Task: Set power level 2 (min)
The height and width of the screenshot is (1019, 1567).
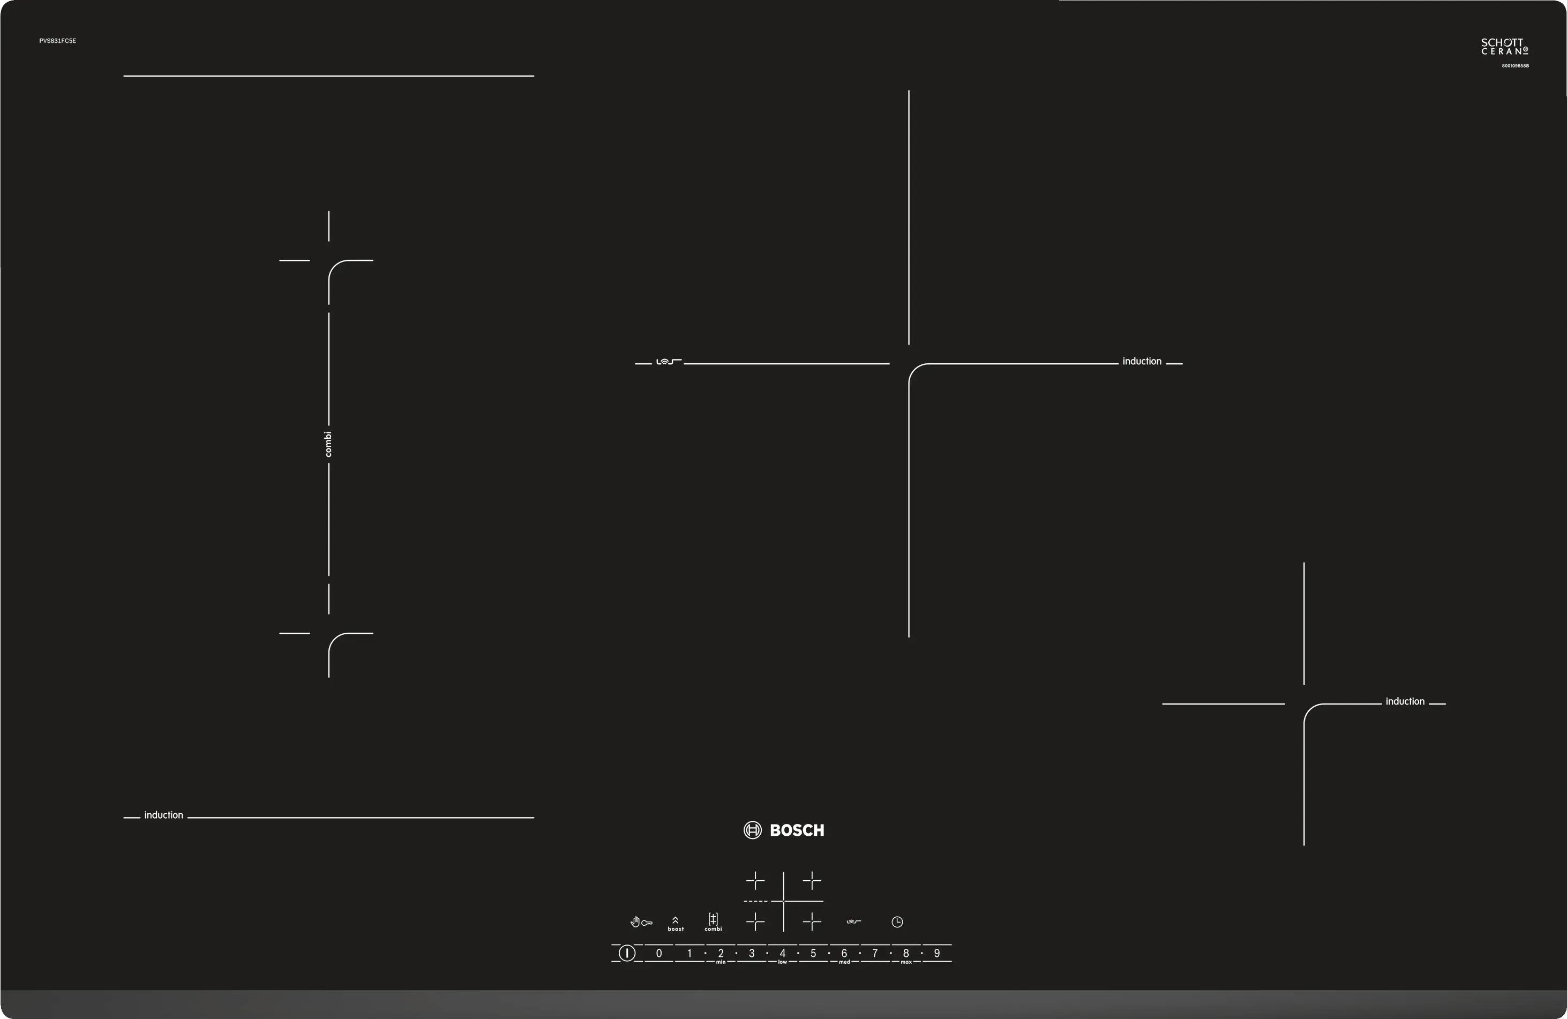Action: point(721,953)
